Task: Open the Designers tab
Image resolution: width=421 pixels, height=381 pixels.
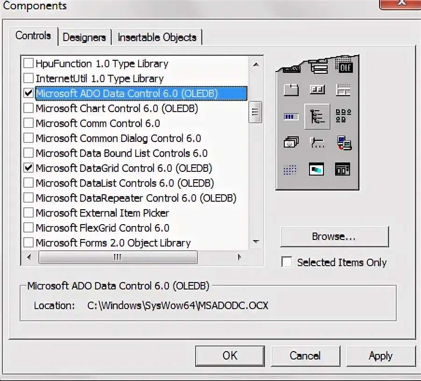Action: pyautogui.click(x=84, y=37)
